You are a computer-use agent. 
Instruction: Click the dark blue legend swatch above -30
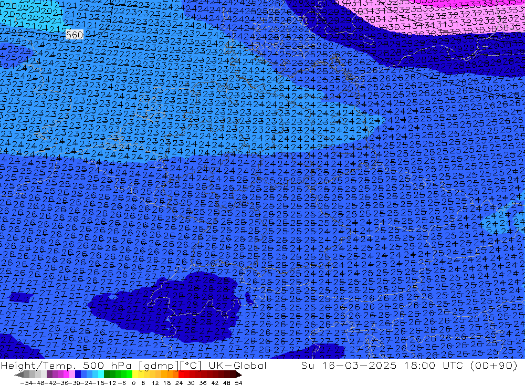78,374
